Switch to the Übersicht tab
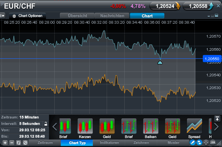Viewport: 222px width, 147px height. (x=77, y=15)
